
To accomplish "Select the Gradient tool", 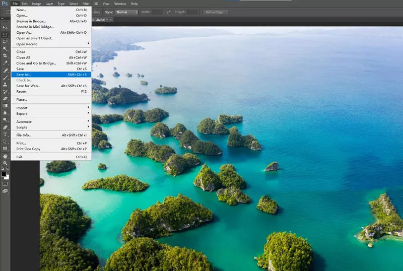I will 5,106.
